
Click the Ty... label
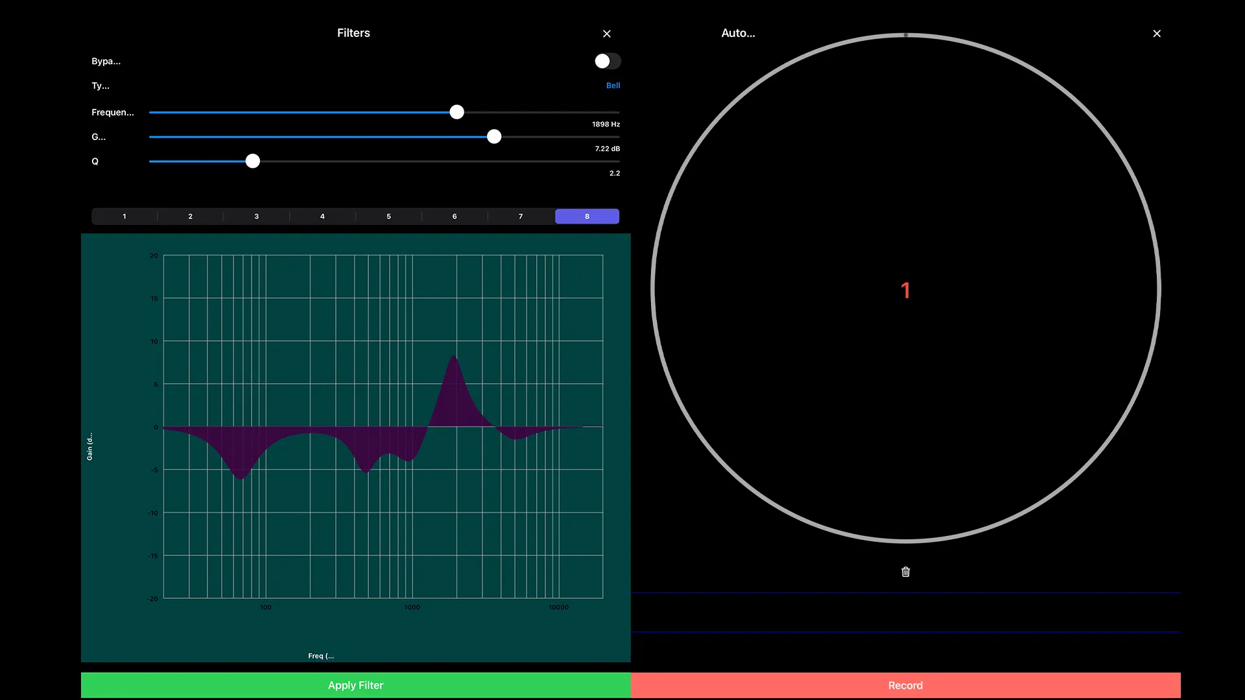(101, 86)
